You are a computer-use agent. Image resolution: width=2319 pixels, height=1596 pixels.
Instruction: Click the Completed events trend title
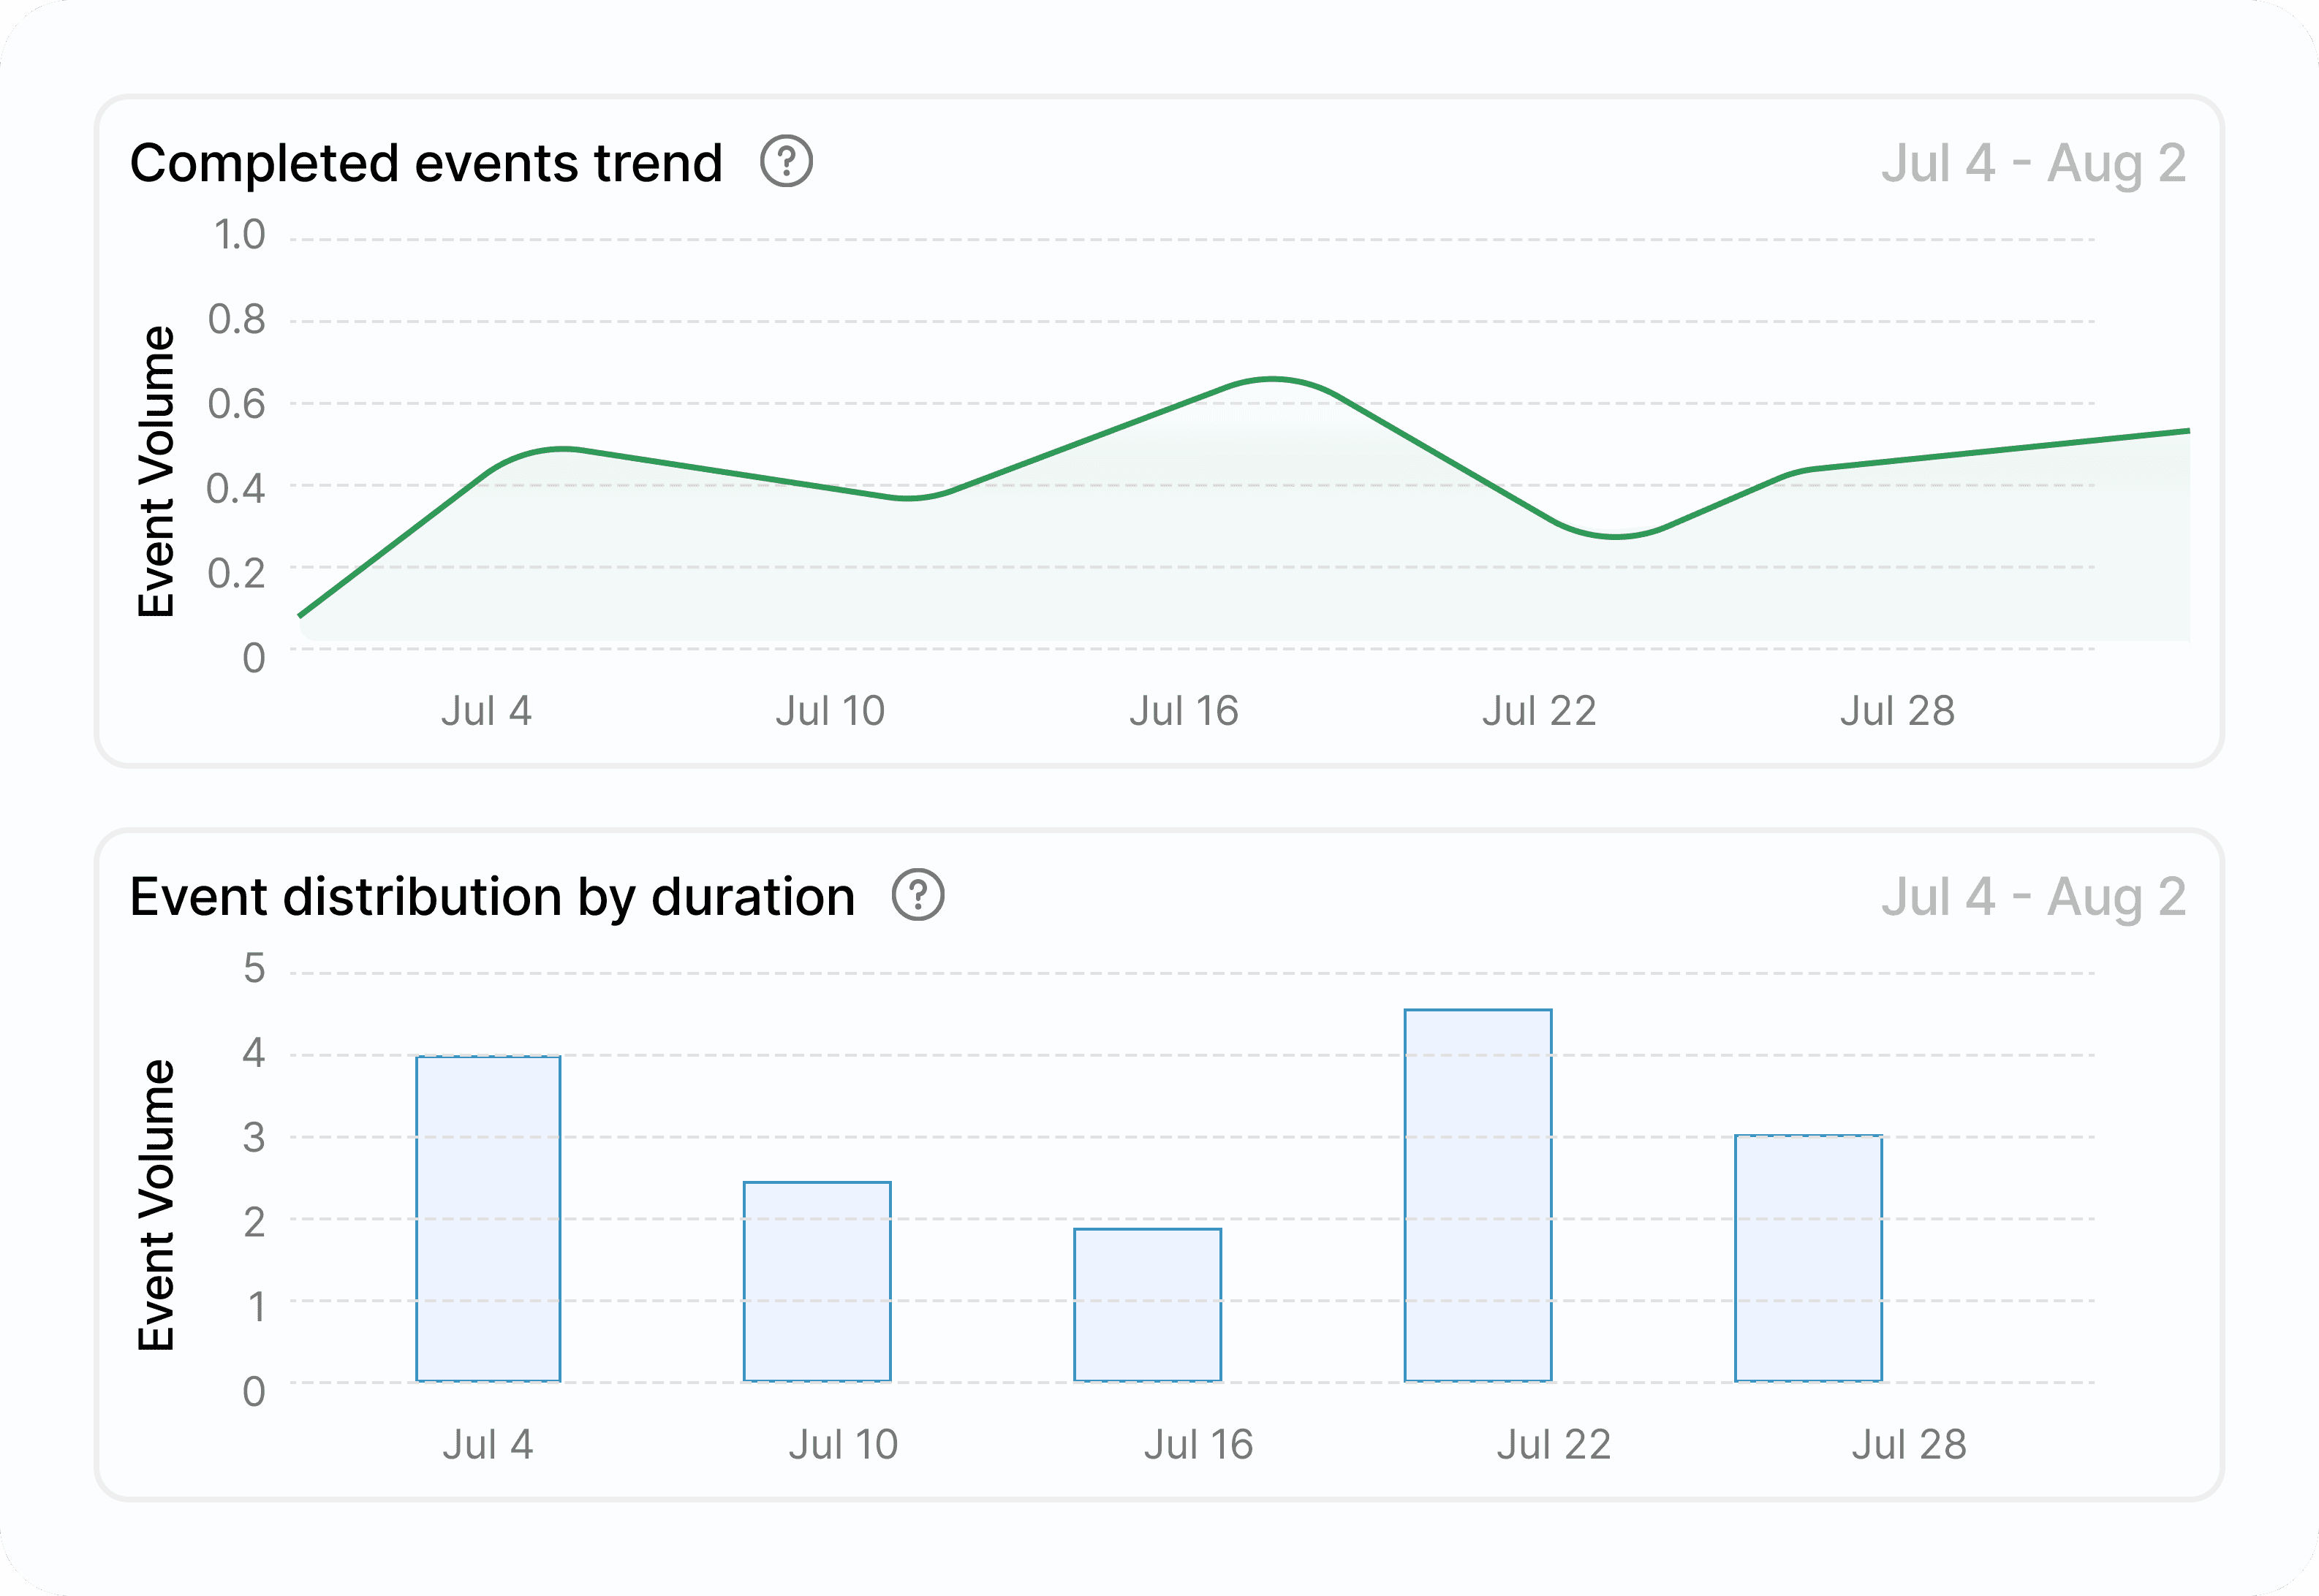(x=426, y=163)
